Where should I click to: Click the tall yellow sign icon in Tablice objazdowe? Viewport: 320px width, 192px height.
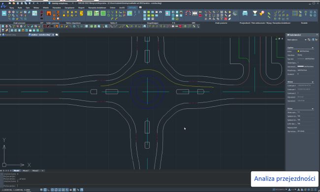[x=81, y=13]
